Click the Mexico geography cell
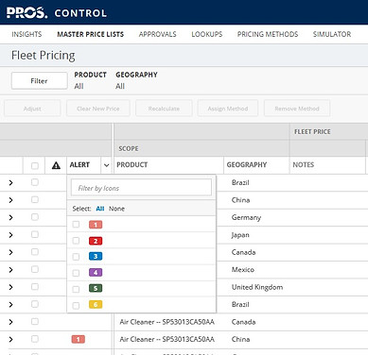 [243, 269]
